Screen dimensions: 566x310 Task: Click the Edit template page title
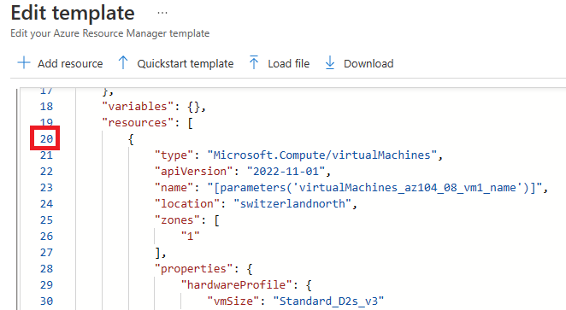pyautogui.click(x=73, y=14)
